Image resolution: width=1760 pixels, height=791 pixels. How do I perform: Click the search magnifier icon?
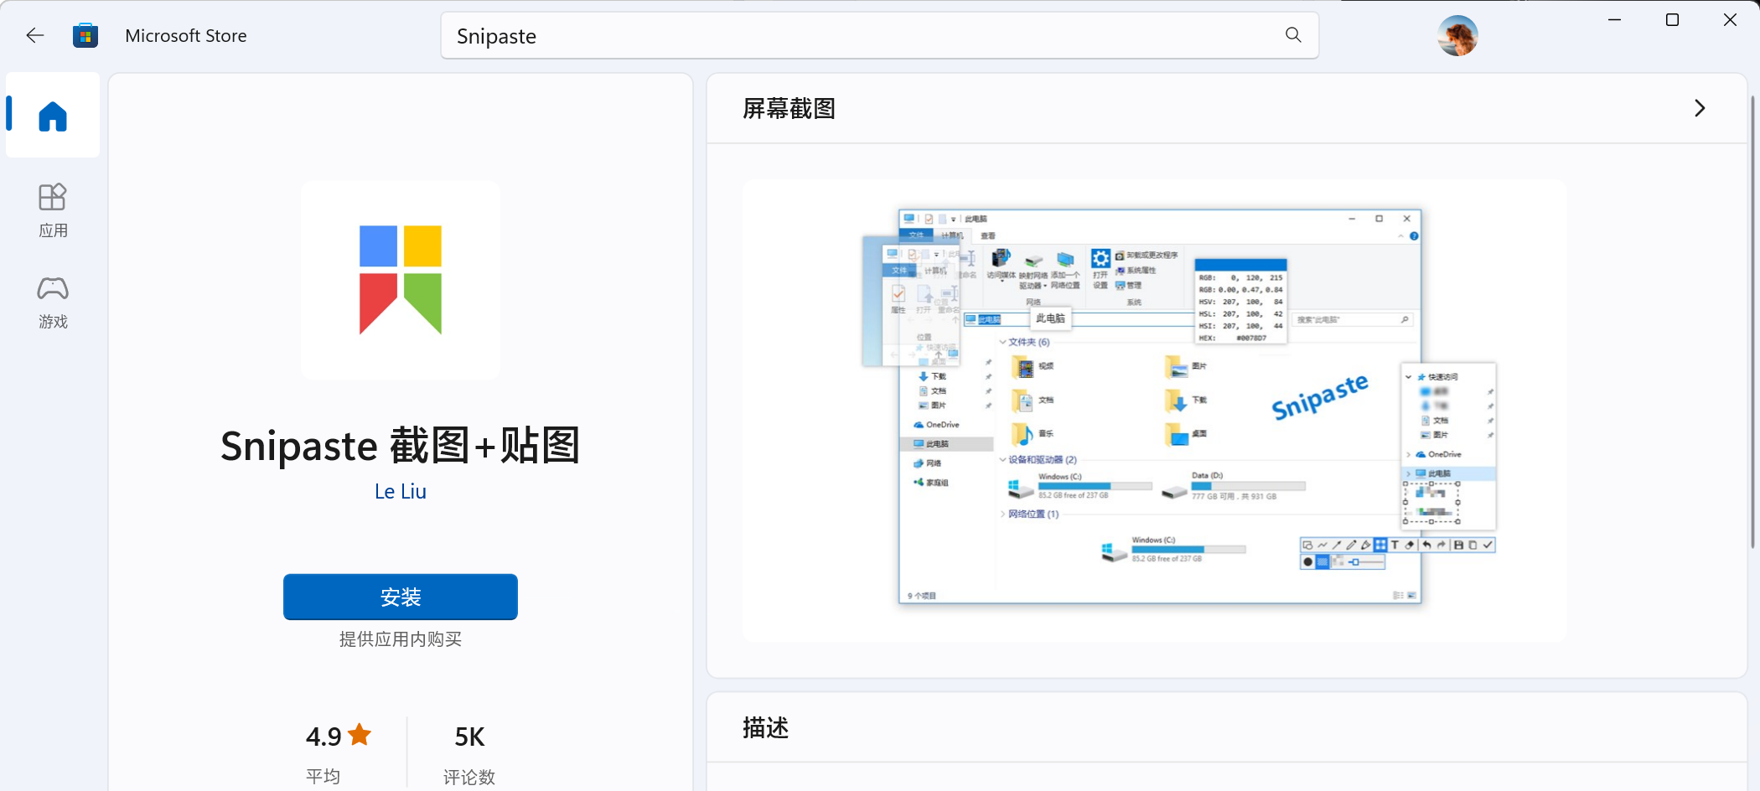1293,35
